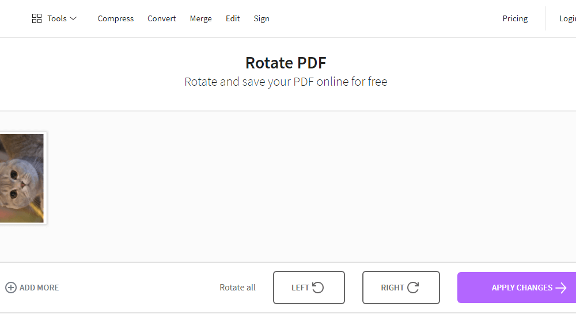View the Pricing page
The image size is (576, 314).
[x=515, y=18]
